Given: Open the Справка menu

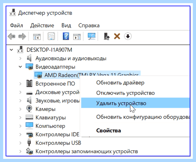Looking at the screenshot, I should pos(89,25).
